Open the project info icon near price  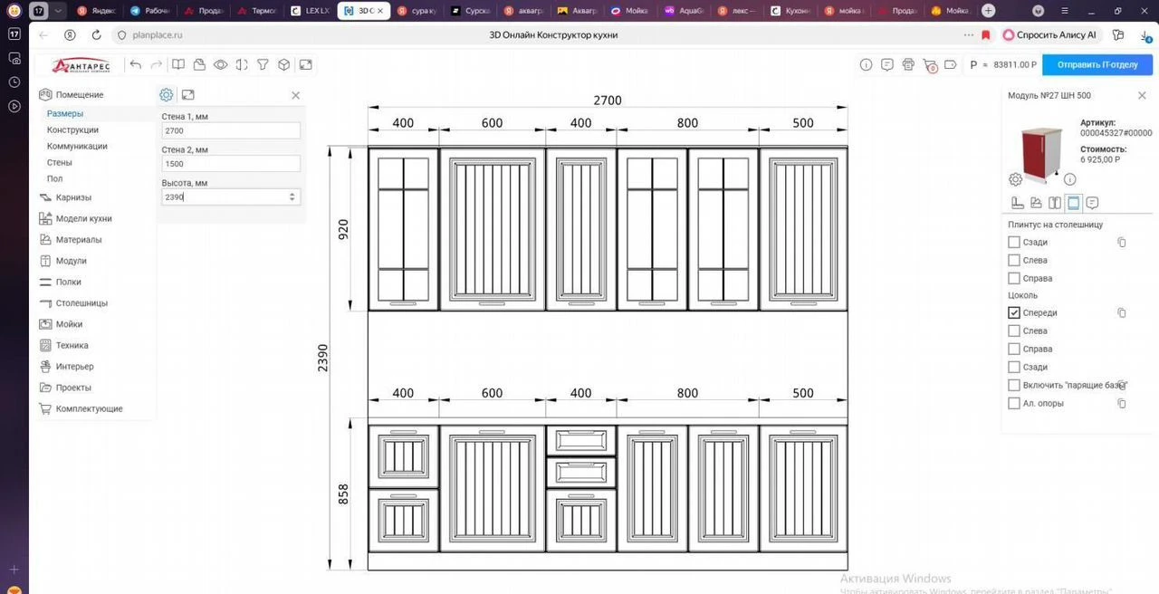pos(866,64)
